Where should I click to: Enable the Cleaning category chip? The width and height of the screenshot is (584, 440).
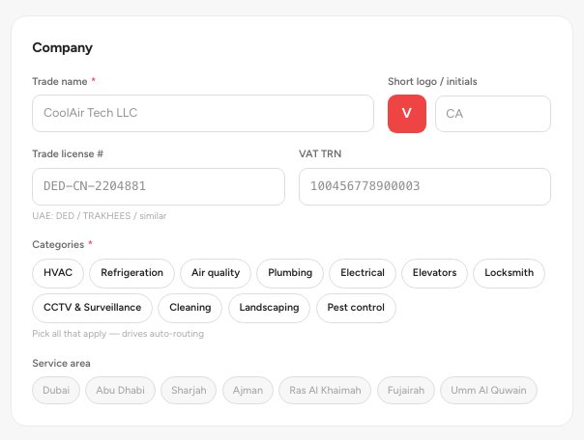pos(190,308)
